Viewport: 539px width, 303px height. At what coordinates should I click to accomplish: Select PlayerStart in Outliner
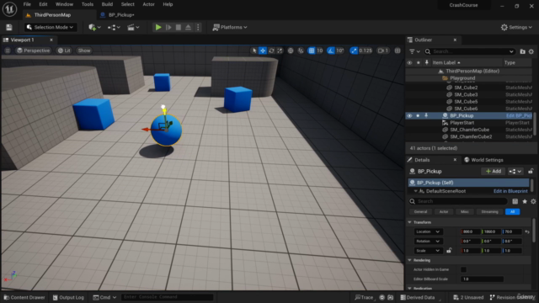[x=462, y=123]
